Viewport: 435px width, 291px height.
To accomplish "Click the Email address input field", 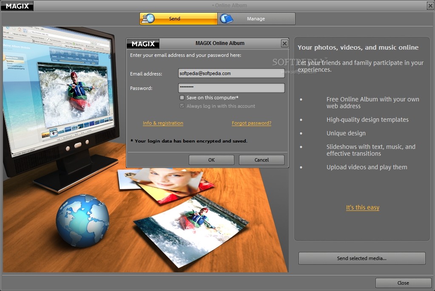I will pyautogui.click(x=231, y=73).
